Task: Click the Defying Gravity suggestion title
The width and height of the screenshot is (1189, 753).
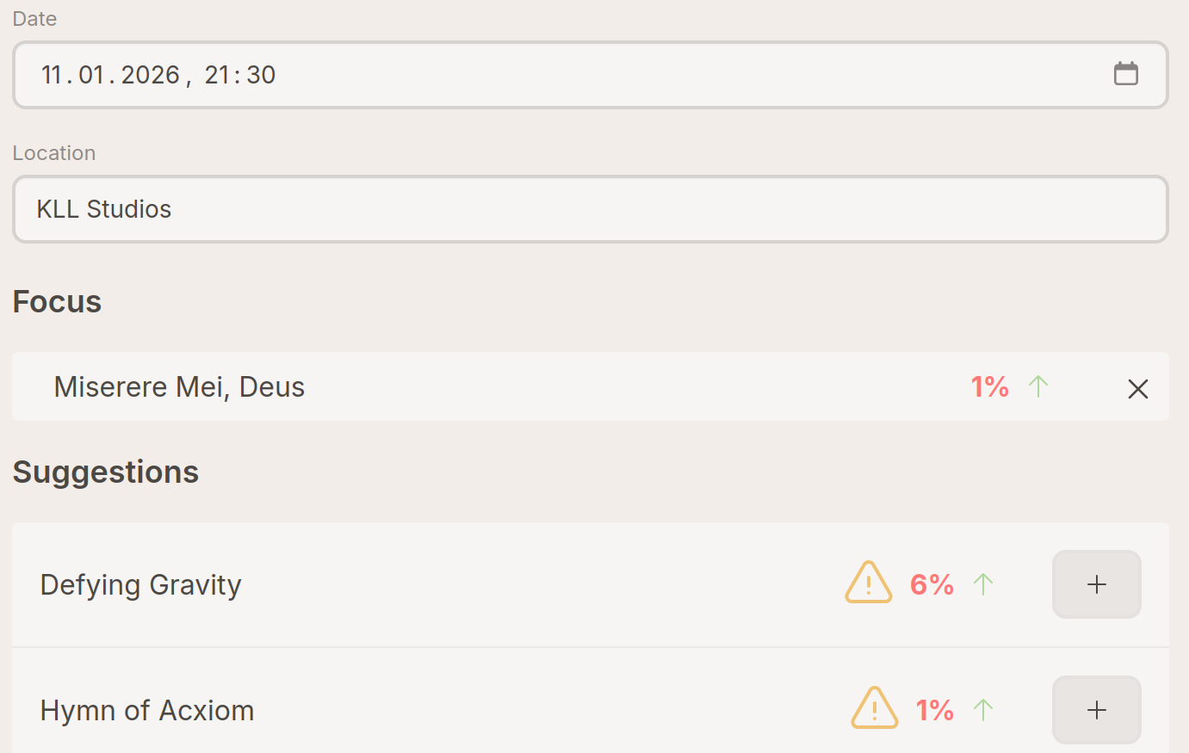Action: 140,585
